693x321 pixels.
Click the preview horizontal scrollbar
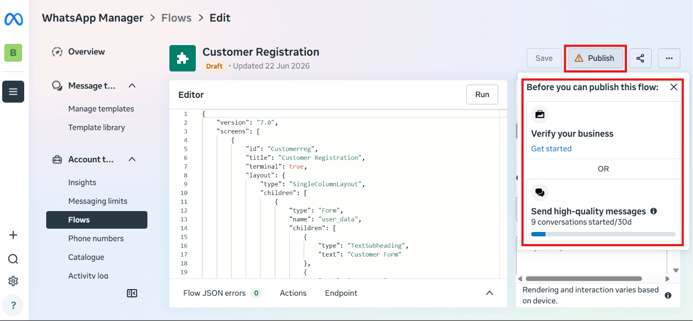583,279
